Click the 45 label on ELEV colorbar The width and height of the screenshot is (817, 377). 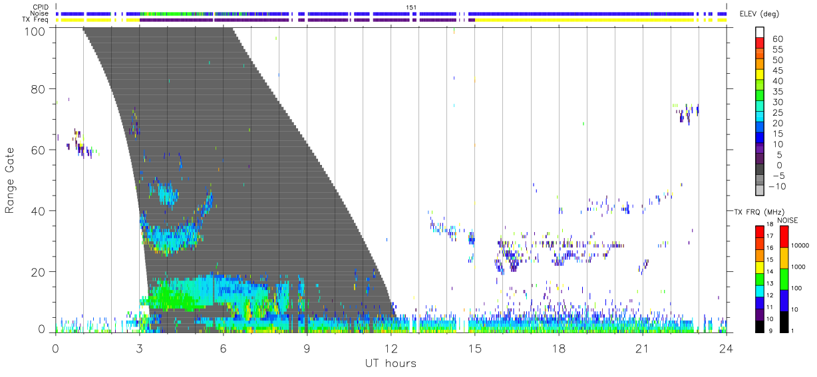pos(778,70)
